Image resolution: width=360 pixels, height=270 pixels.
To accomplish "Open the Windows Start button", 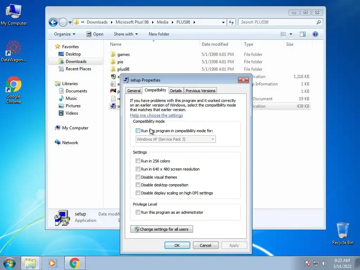I will point(9,263).
